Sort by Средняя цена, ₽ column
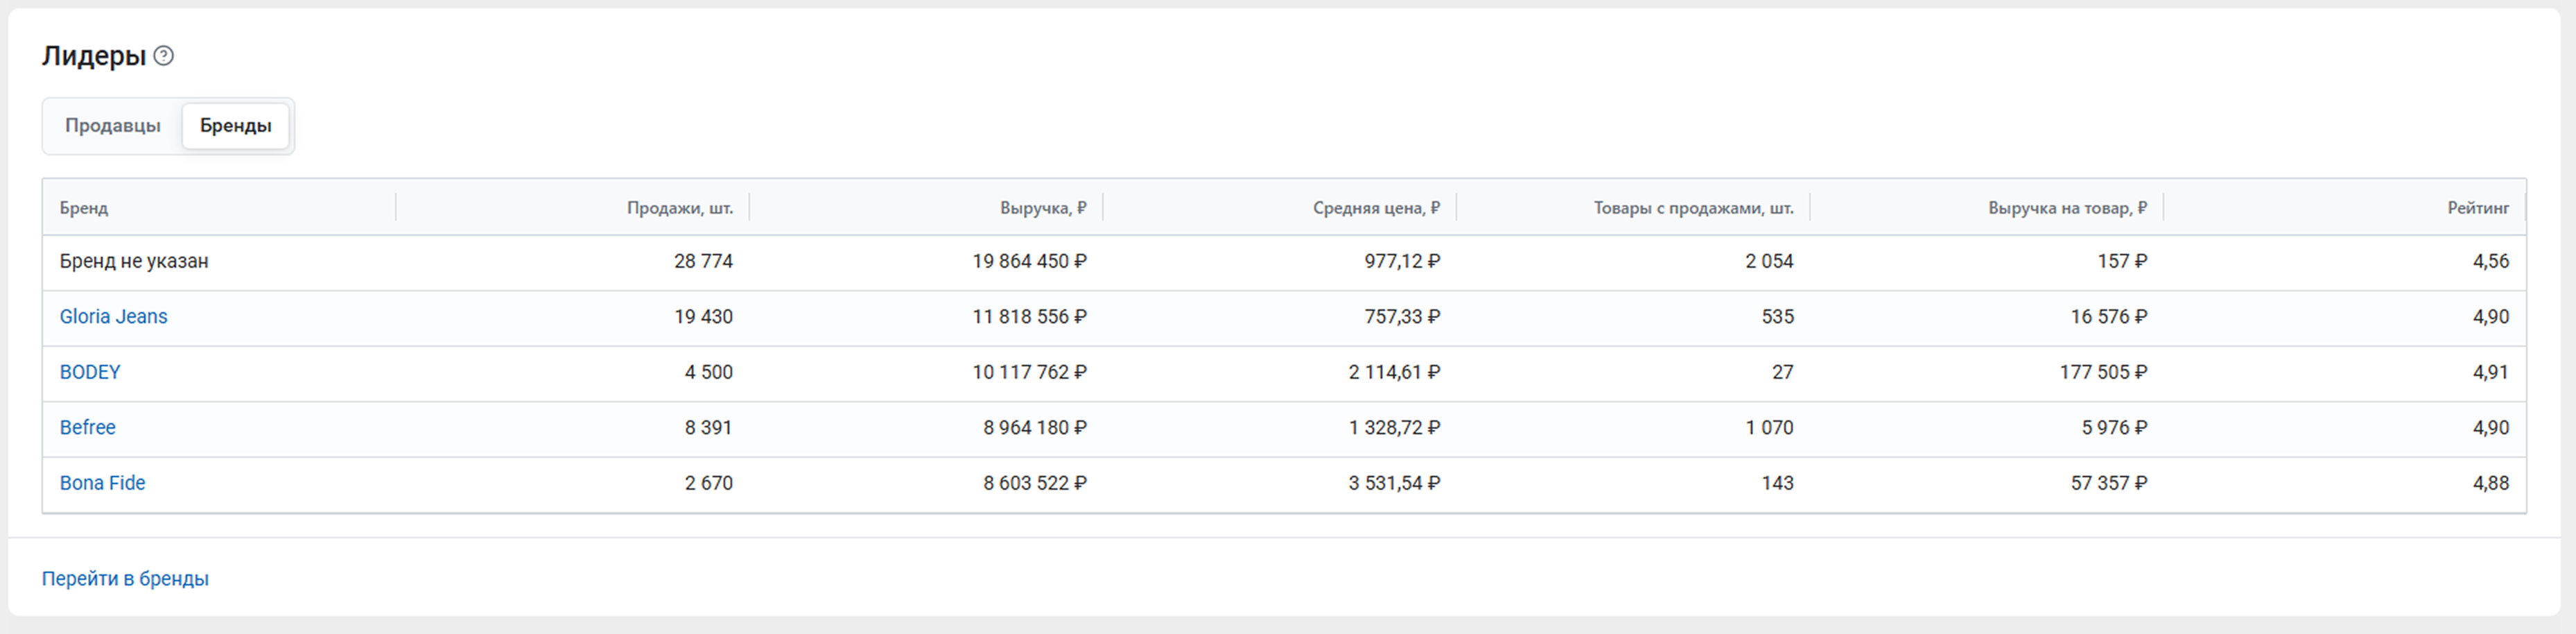Image resolution: width=2576 pixels, height=634 pixels. (x=1376, y=208)
